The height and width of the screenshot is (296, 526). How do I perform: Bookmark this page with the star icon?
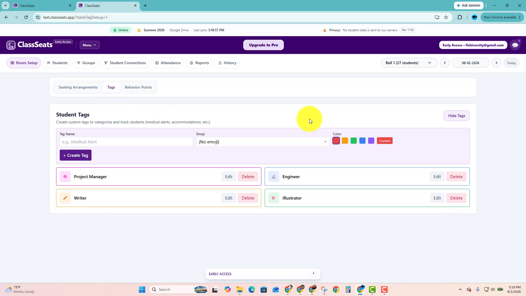(x=446, y=17)
